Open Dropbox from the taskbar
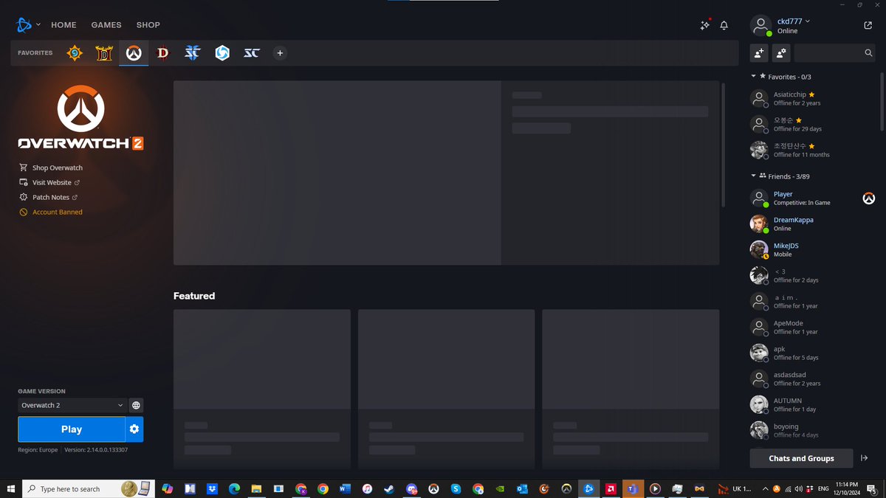 click(x=212, y=488)
